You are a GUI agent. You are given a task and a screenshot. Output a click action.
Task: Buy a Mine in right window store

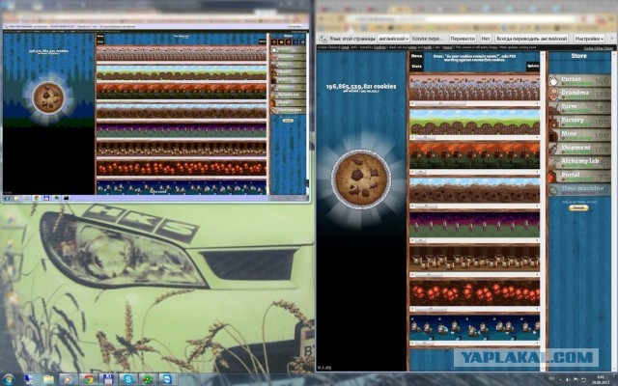tap(579, 135)
